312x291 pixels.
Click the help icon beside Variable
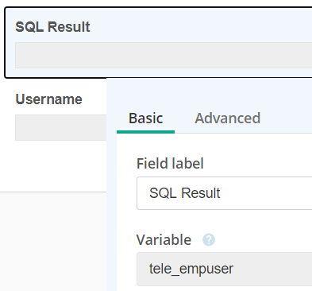tap(209, 240)
